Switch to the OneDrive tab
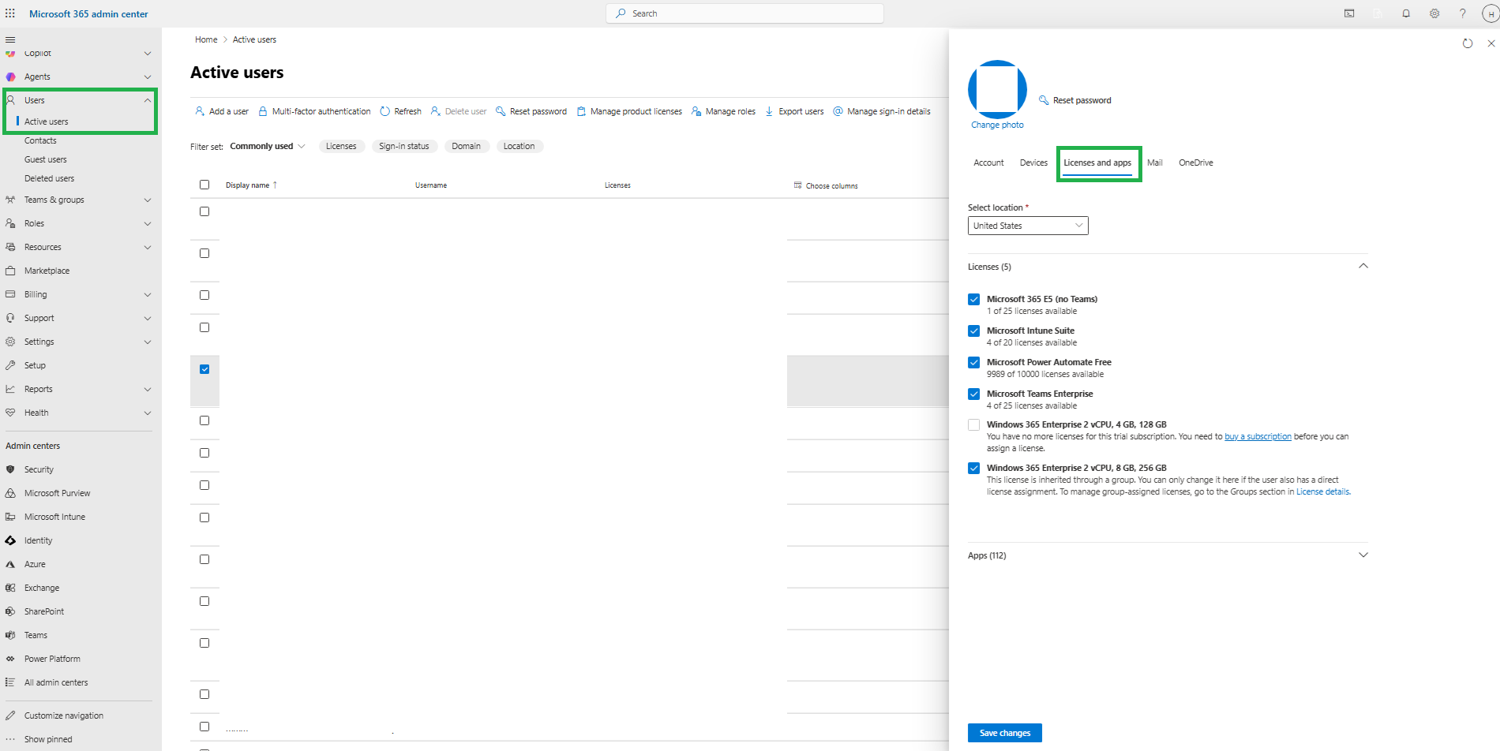The height and width of the screenshot is (751, 1500). point(1196,163)
